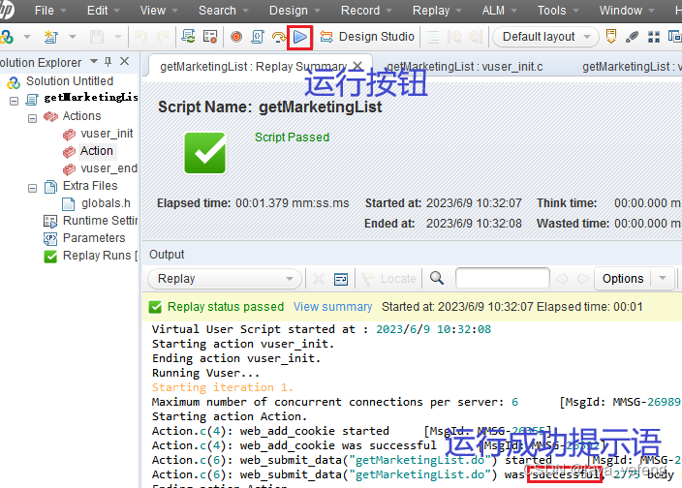
Task: Click the Solution Untitled icon
Action: [14, 82]
